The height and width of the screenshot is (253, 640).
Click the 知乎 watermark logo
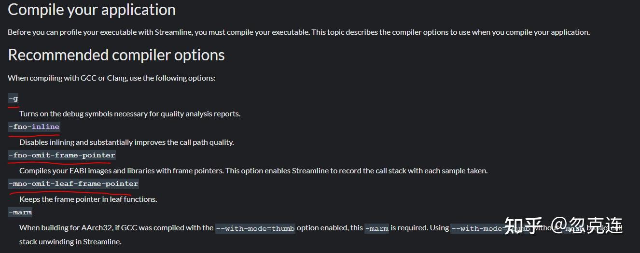click(523, 226)
